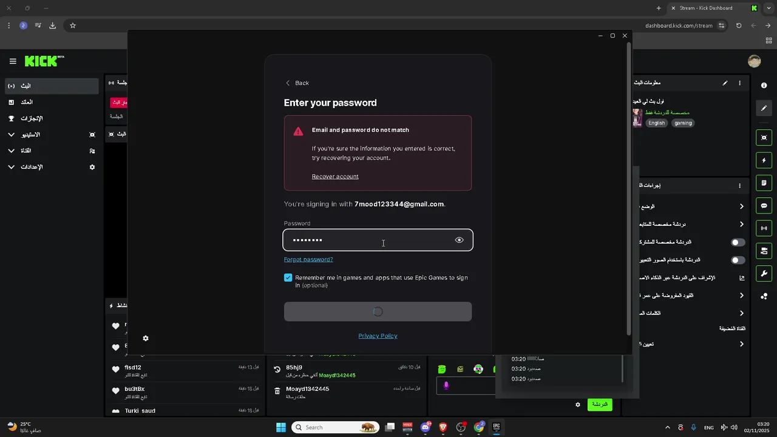This screenshot has width=777, height=437.
Task: Open the Privacy Policy link
Action: click(378, 336)
